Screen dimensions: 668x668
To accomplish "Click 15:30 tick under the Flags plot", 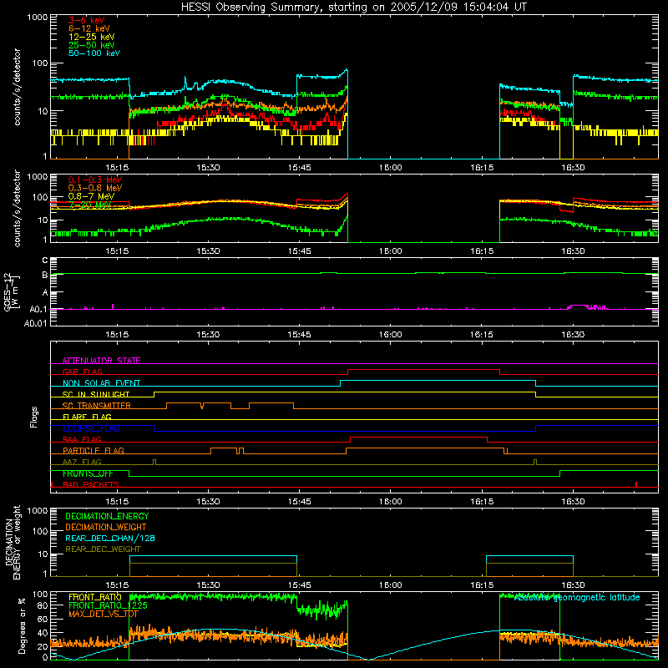I will coord(208,502).
